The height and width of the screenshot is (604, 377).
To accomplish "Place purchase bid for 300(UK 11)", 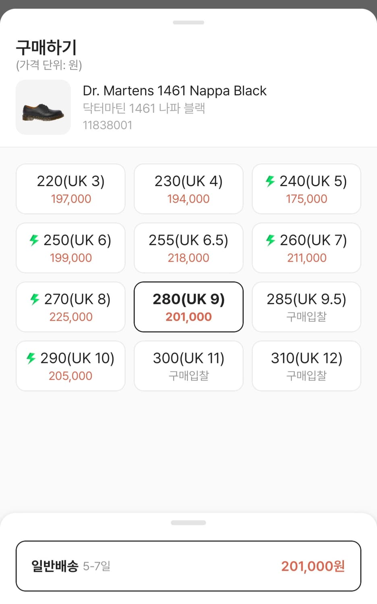I will [188, 366].
